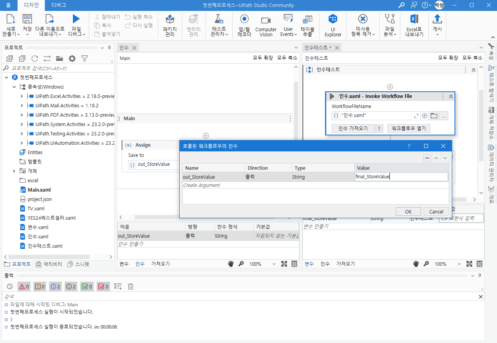Toggle pin on the 프로젝트 panel
Viewport: 497px width, 343px height.
(109, 48)
